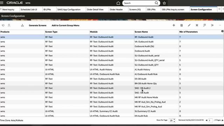Click Add to Current Group Menu

pos(65,26)
